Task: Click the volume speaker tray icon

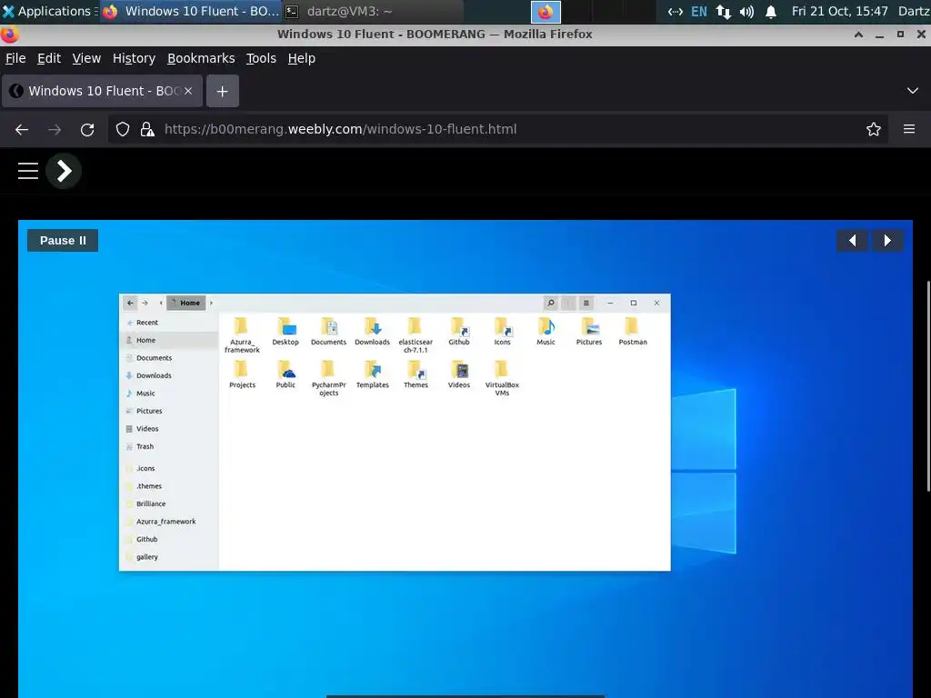Action: coord(747,11)
